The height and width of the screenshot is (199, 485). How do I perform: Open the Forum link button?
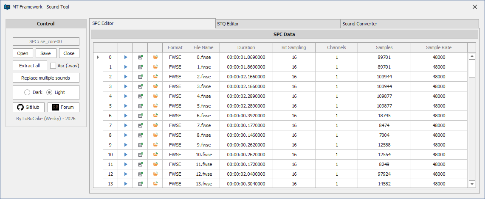coord(63,107)
